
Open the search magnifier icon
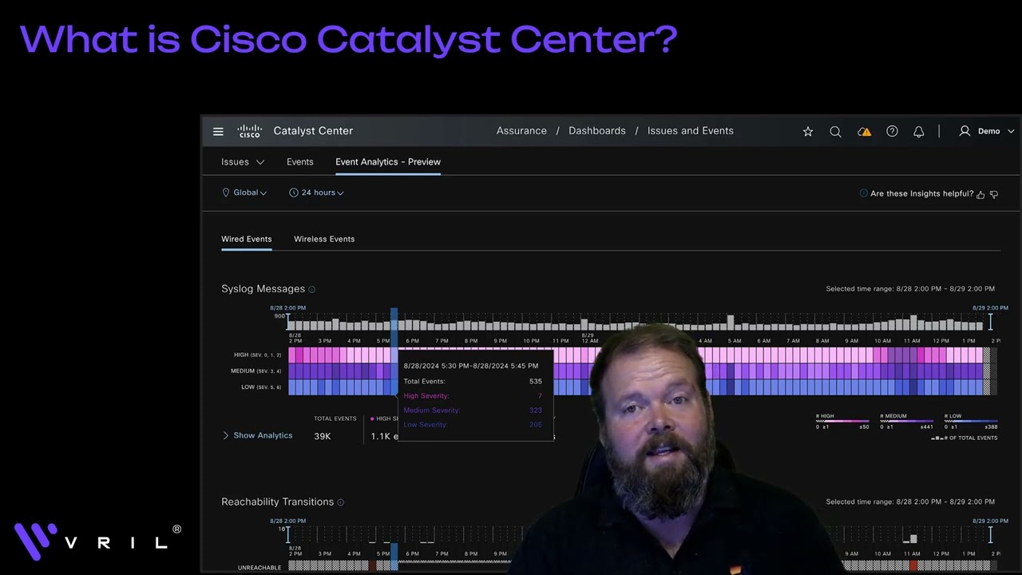[x=835, y=132]
